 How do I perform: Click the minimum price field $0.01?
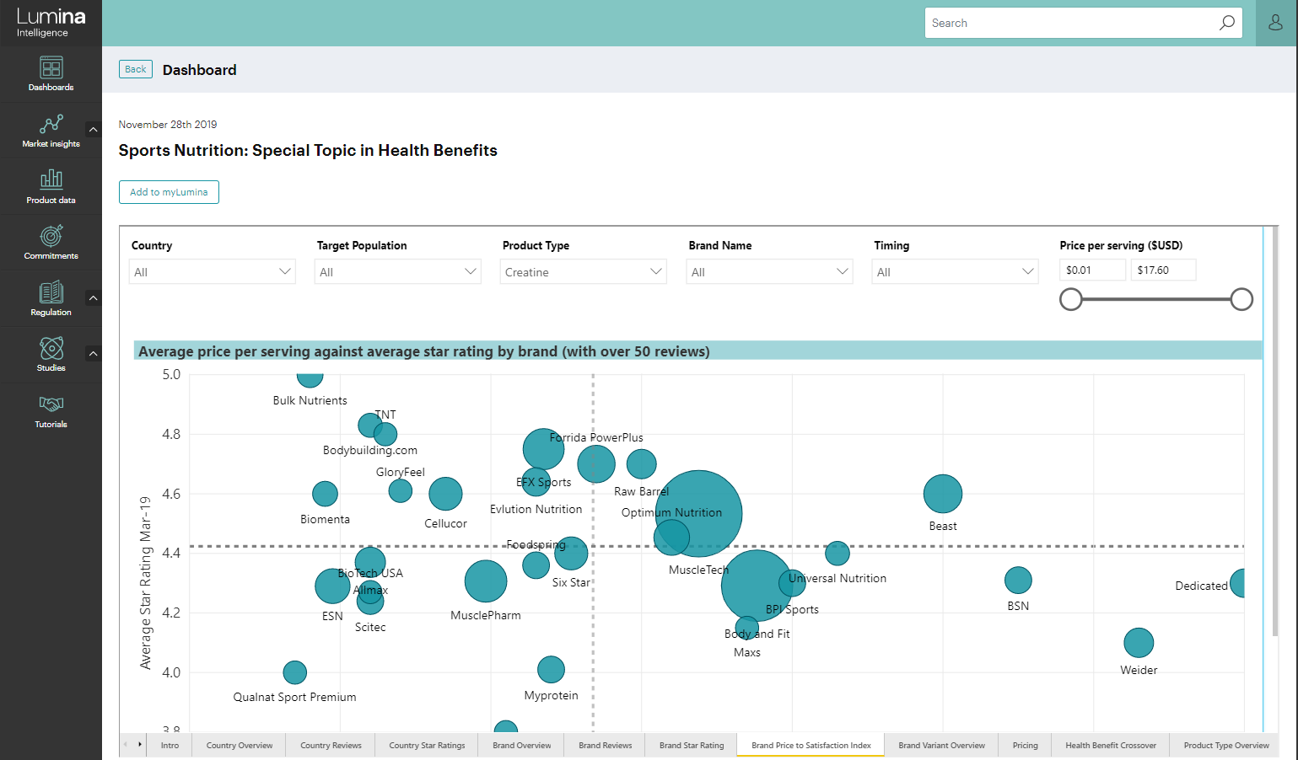coord(1093,270)
